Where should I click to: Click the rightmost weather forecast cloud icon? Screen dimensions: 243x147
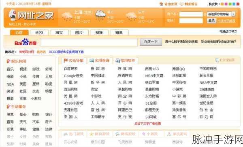tap(131, 17)
